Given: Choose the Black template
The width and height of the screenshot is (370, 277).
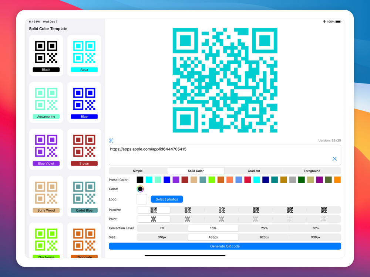Looking at the screenshot, I should click(46, 56).
